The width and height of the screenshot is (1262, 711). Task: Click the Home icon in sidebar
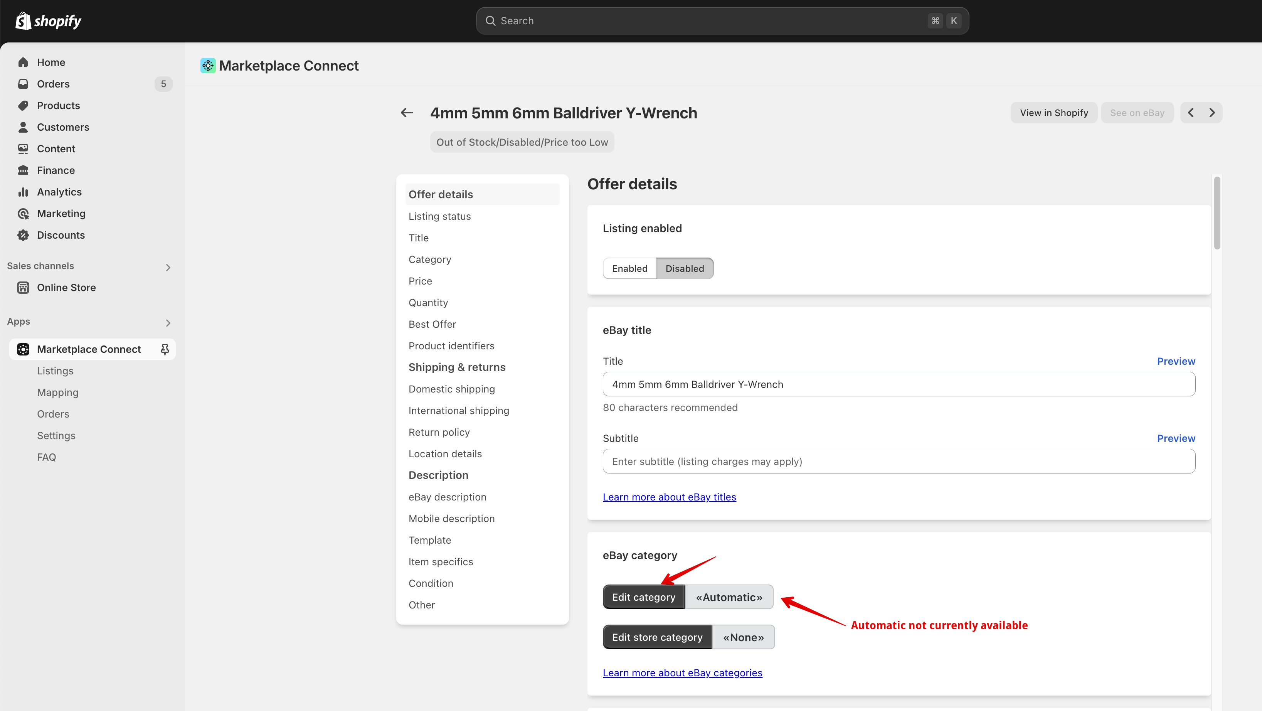[x=23, y=62]
